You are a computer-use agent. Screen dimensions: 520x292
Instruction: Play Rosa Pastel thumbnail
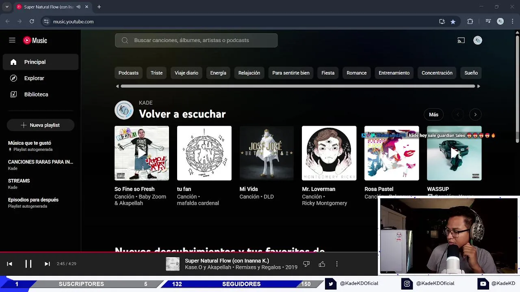point(392,153)
